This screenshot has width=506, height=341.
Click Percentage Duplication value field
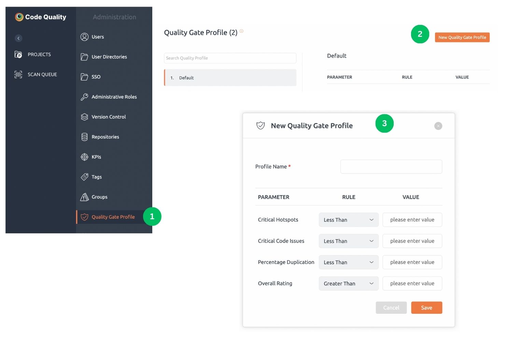[x=412, y=262]
